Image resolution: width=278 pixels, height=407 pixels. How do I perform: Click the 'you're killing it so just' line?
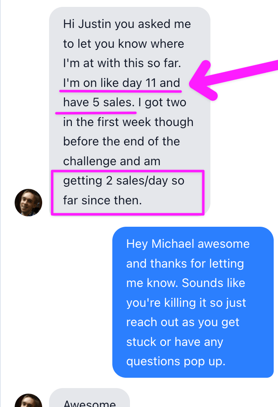click(x=186, y=302)
